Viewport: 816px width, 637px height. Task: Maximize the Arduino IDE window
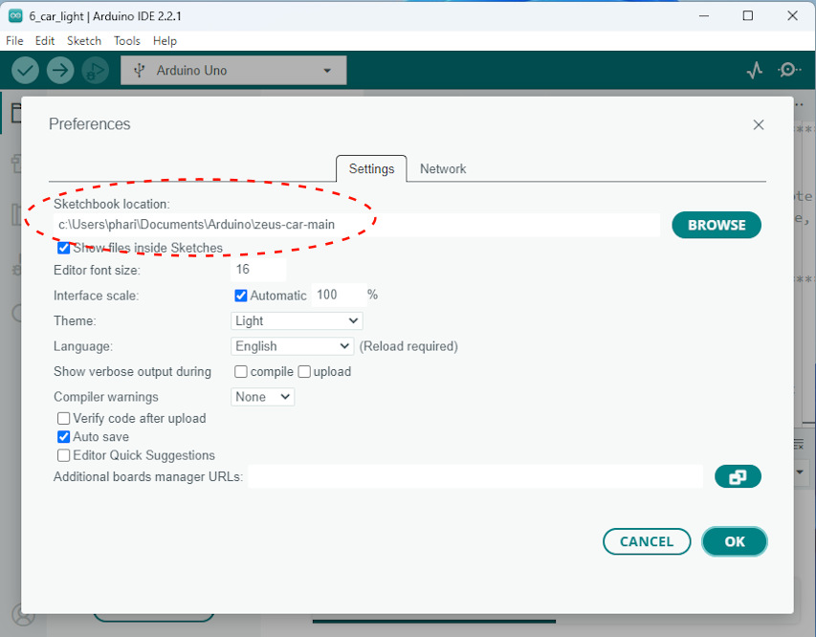[x=748, y=15]
